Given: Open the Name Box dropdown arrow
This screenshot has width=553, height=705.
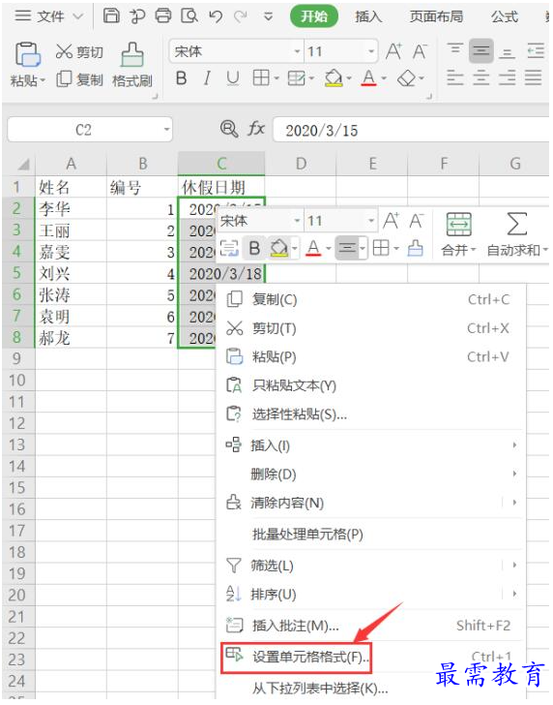Looking at the screenshot, I should [x=166, y=130].
